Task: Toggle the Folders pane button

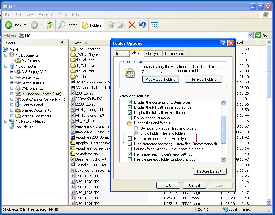Action: [92, 25]
